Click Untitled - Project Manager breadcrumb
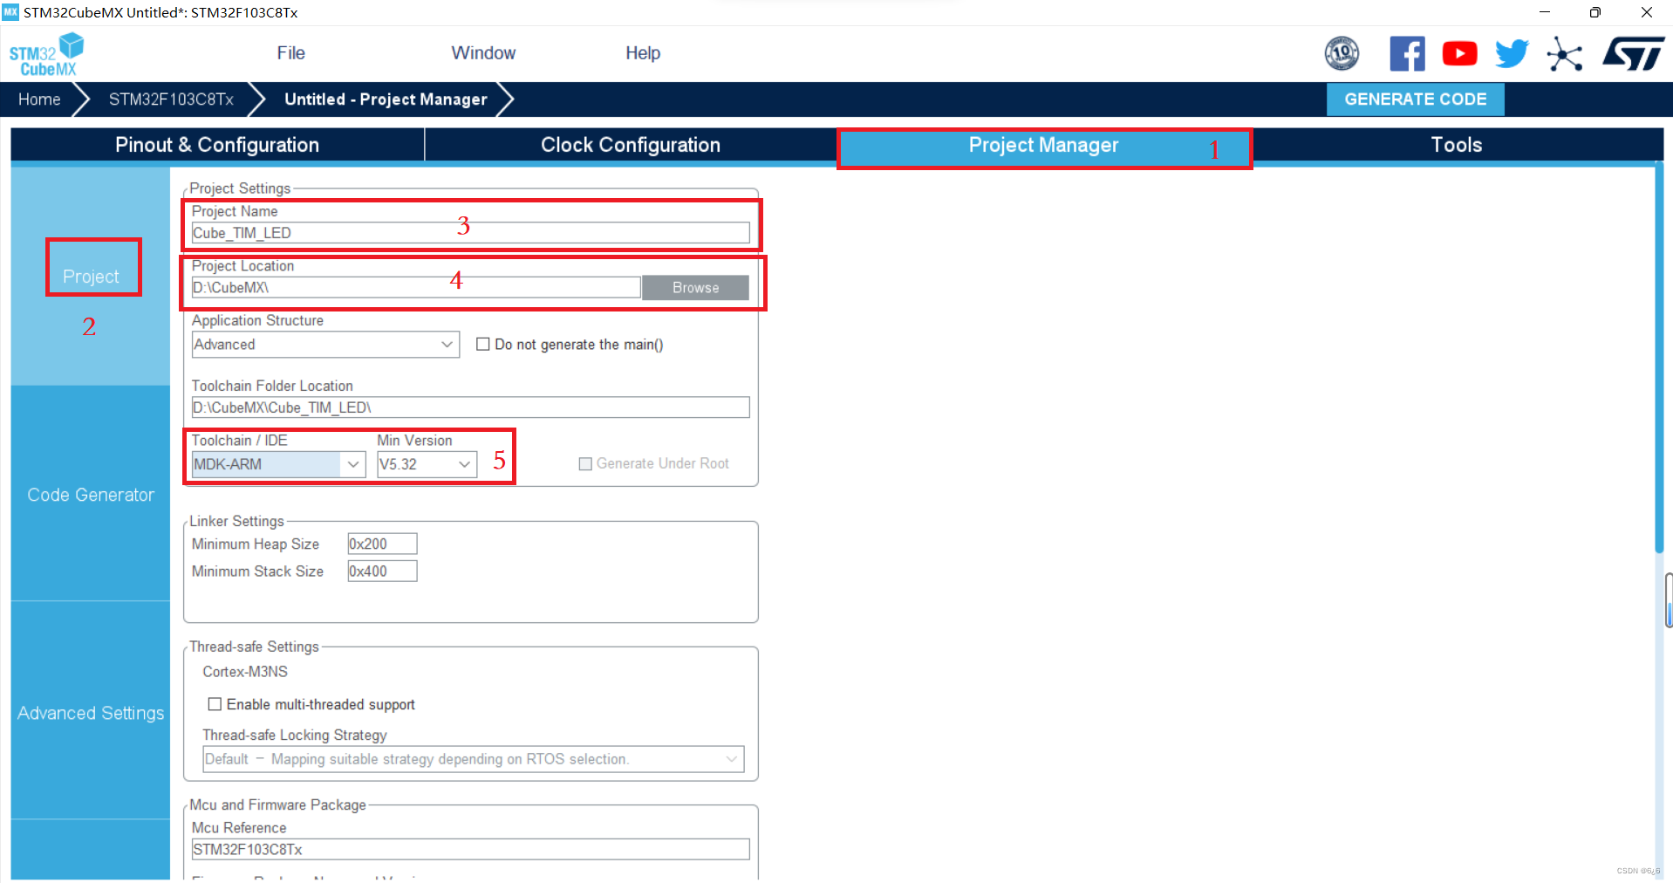The image size is (1673, 883). click(386, 99)
